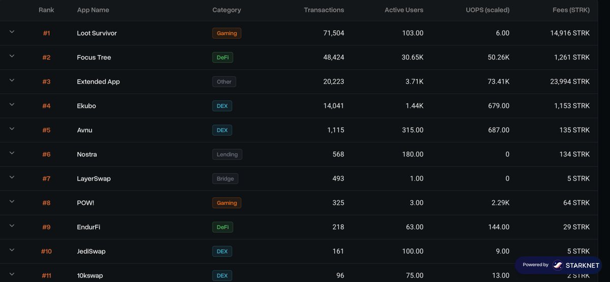Expand the Extended App row chevron

pos(12,81)
